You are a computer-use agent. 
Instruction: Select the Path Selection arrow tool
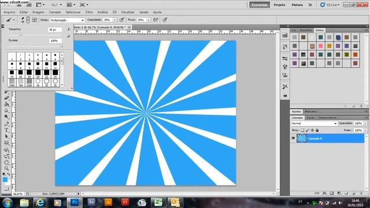(6, 136)
